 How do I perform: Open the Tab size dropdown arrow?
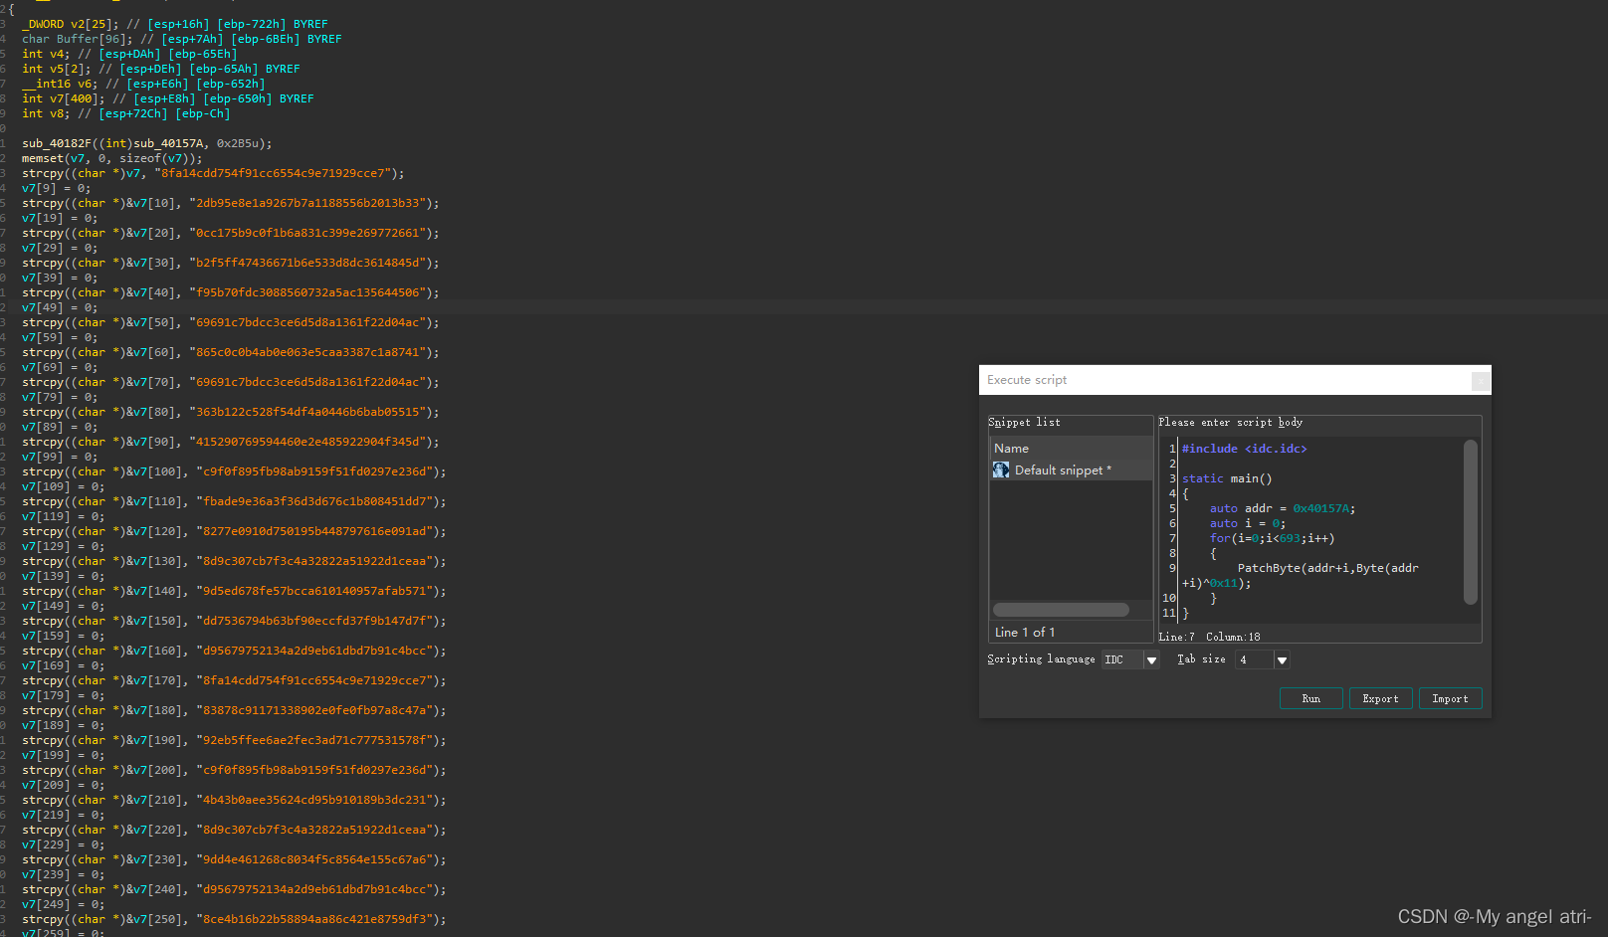tap(1282, 659)
